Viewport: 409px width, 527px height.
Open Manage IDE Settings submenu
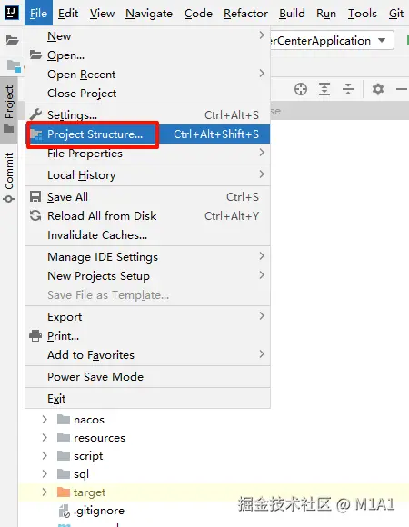coord(147,257)
